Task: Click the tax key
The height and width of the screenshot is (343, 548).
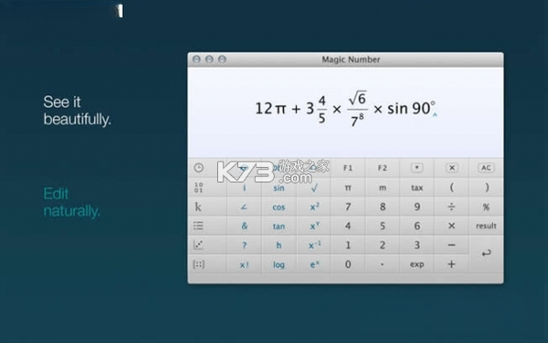Action: tap(417, 188)
